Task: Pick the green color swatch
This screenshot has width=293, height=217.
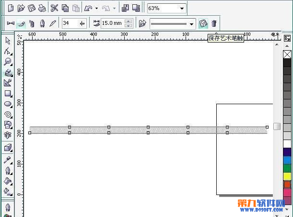Action: (287, 168)
